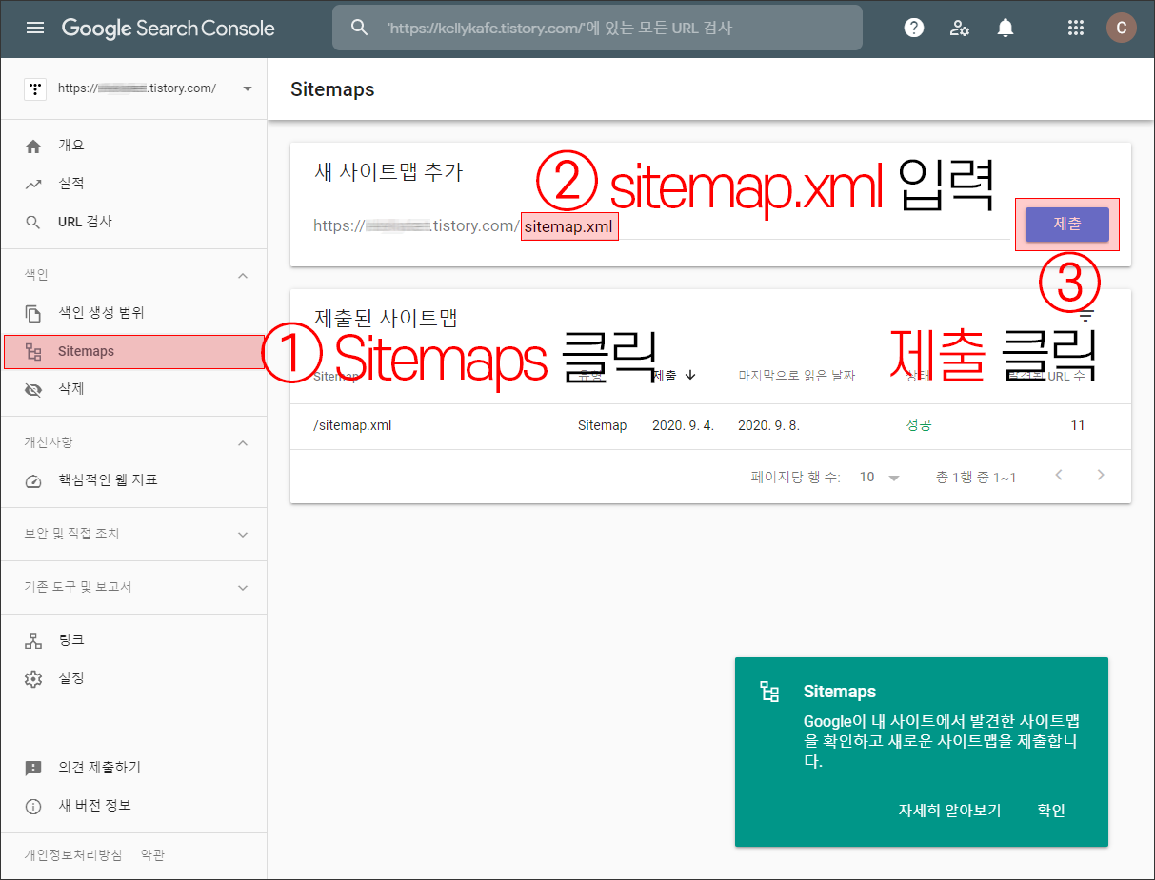1155x880 pixels.
Task: Open the account avatar 'C'
Action: tap(1121, 28)
